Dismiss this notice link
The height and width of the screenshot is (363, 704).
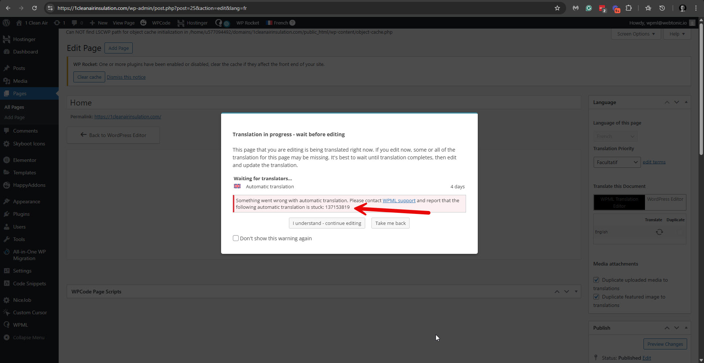point(126,77)
